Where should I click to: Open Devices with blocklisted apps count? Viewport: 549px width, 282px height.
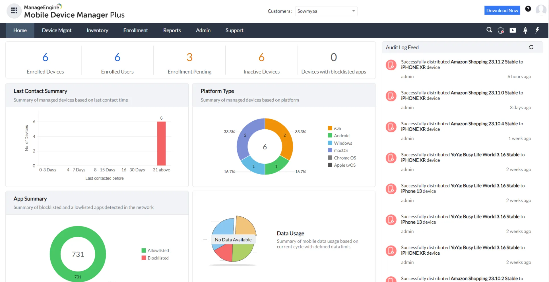pyautogui.click(x=334, y=57)
